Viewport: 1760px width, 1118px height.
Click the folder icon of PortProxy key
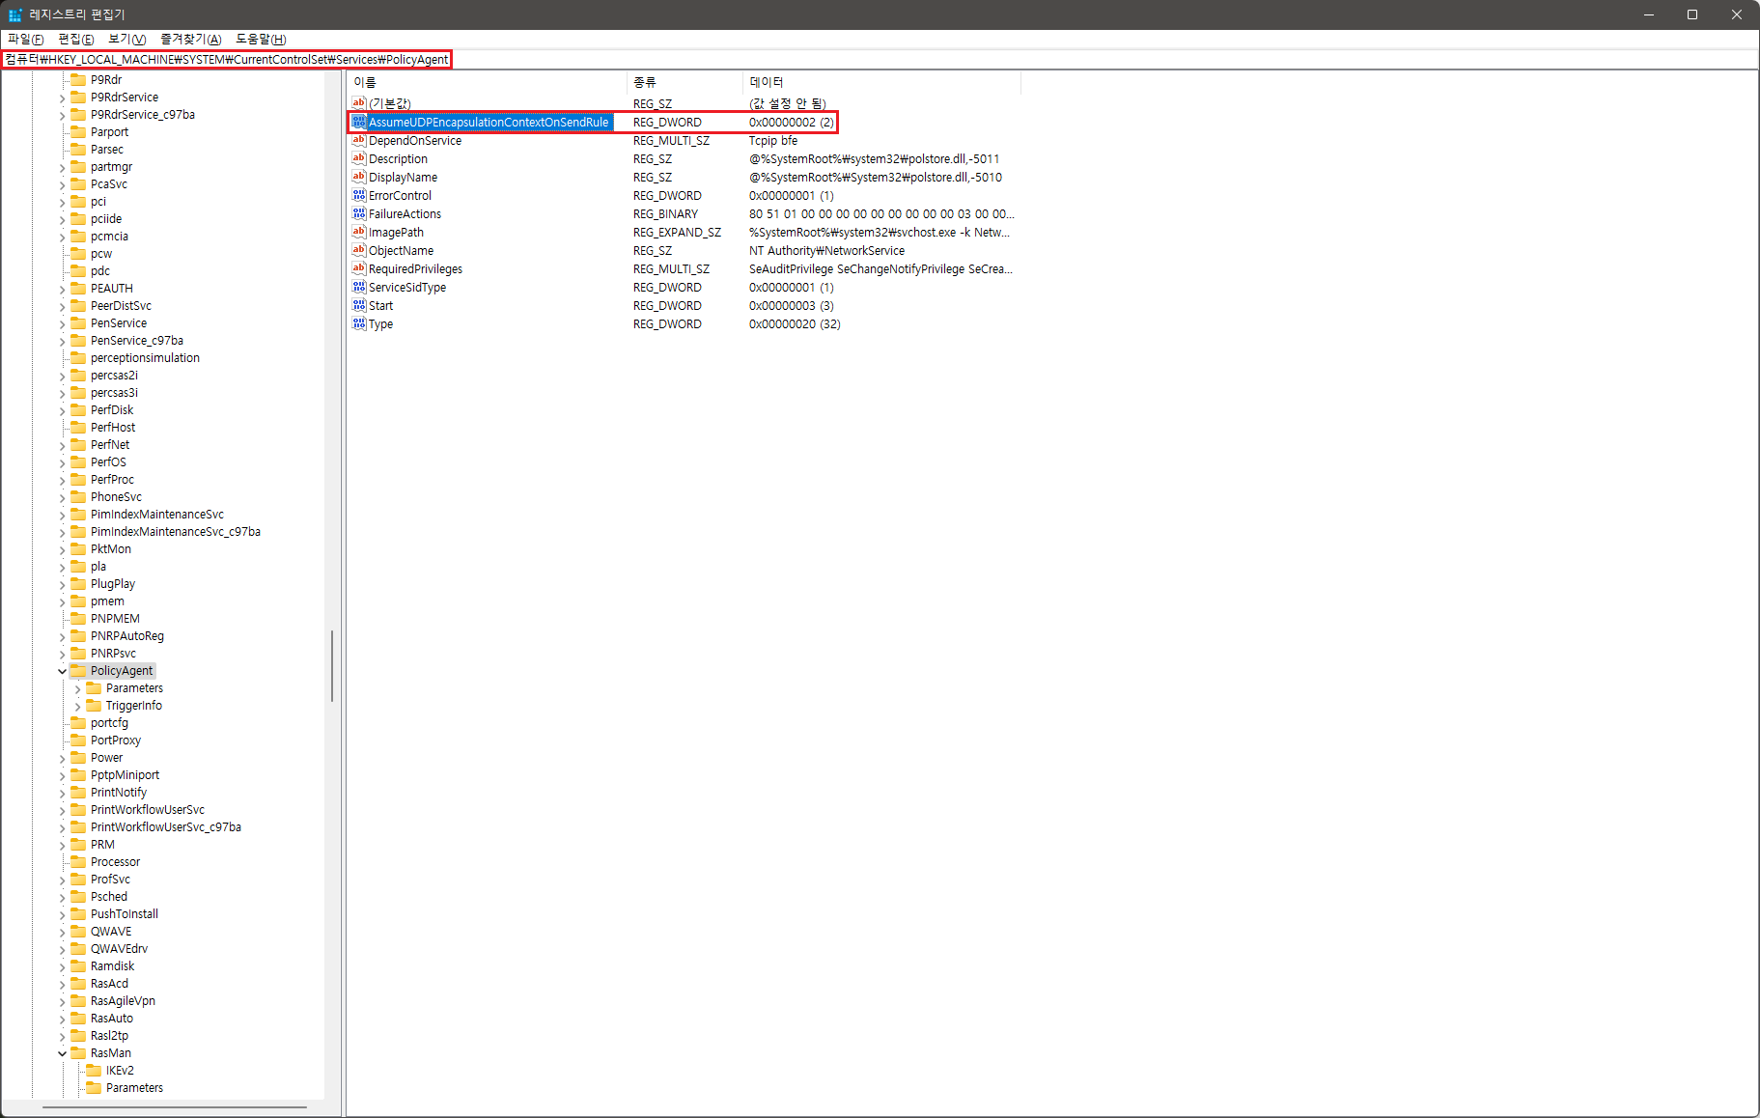[78, 740]
